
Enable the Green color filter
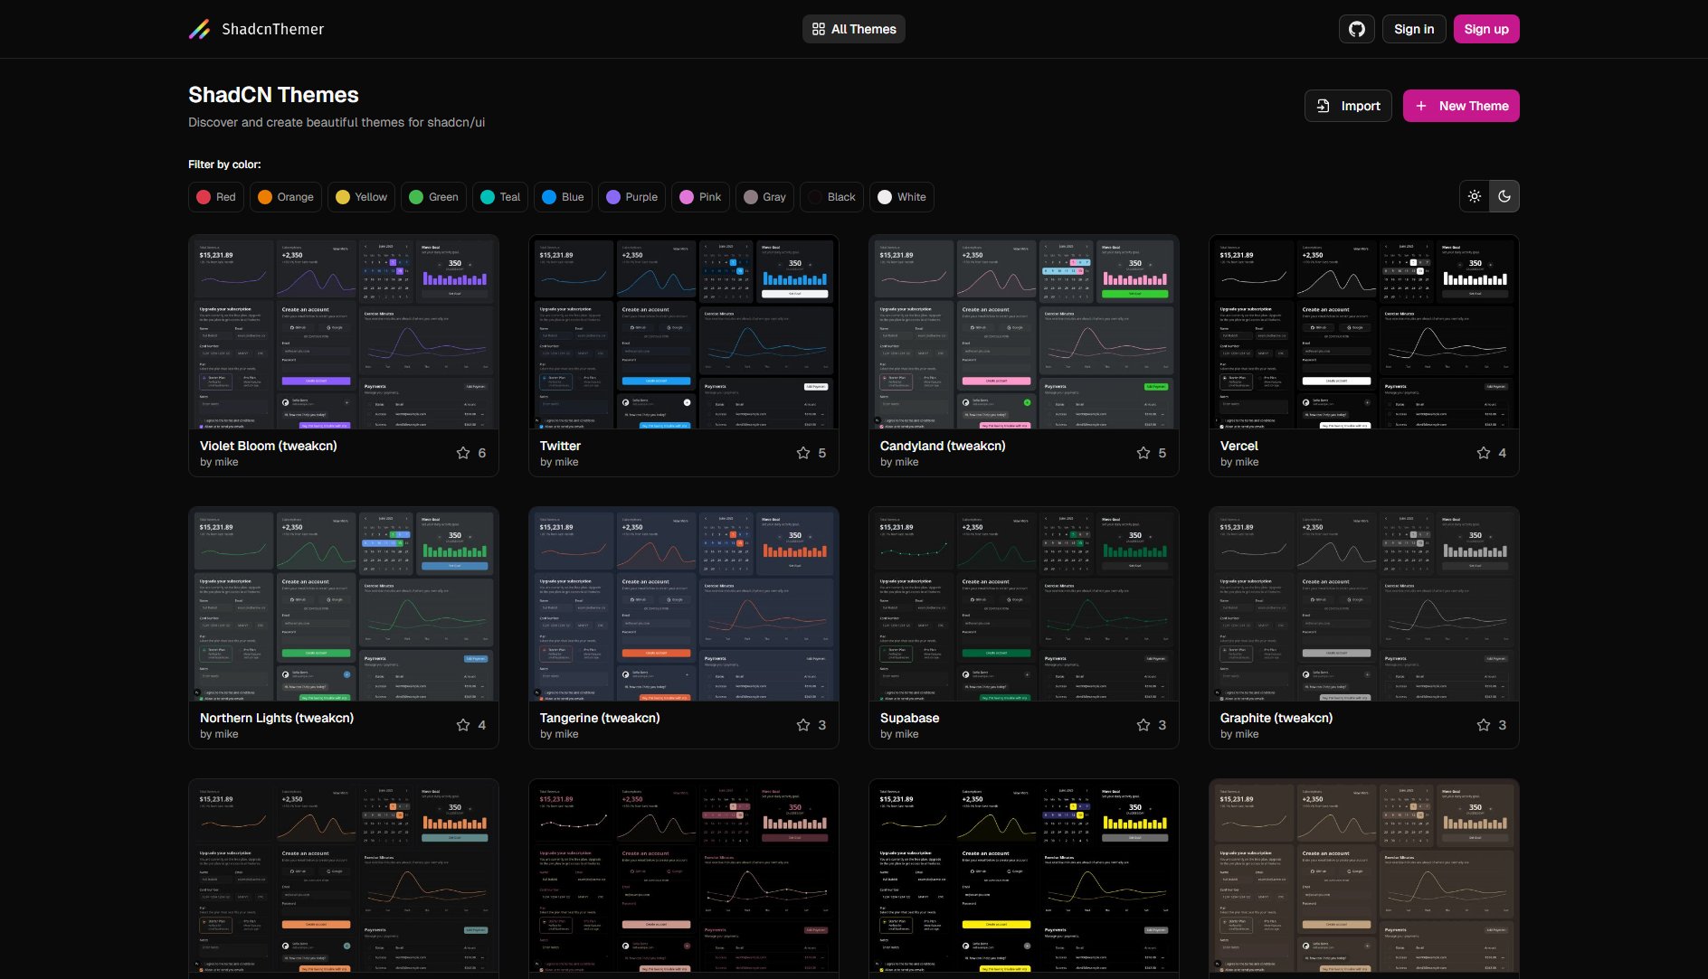(433, 196)
